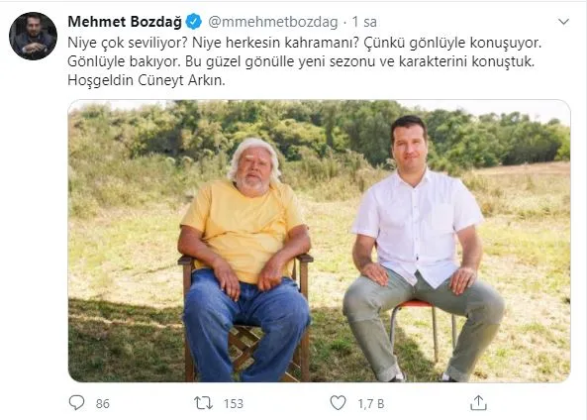Image resolution: width=587 pixels, height=420 pixels.
Task: Open the share icon for this tweet
Action: (478, 403)
